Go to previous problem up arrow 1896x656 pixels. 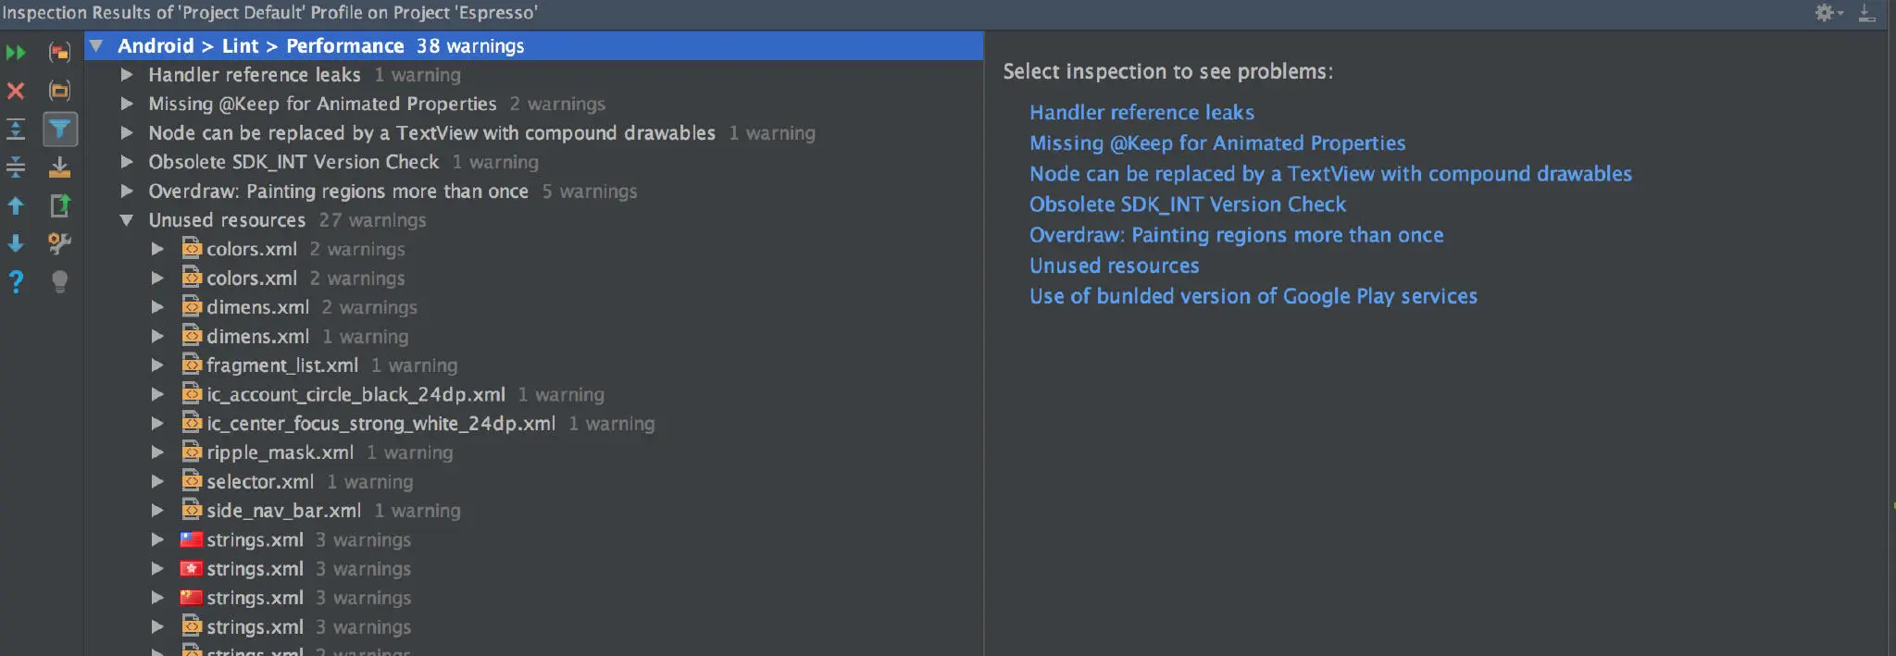(16, 205)
